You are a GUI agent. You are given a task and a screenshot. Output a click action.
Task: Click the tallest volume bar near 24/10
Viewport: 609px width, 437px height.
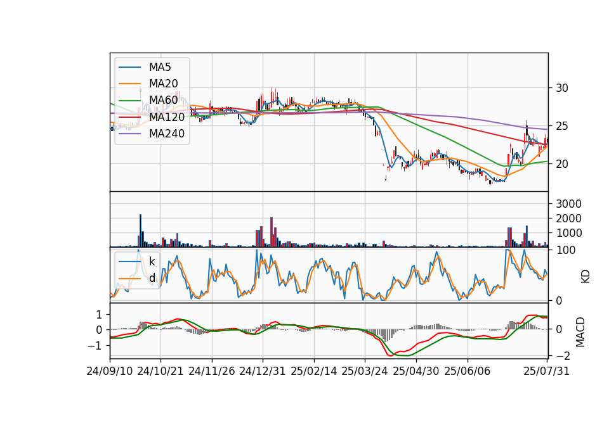pos(140,231)
